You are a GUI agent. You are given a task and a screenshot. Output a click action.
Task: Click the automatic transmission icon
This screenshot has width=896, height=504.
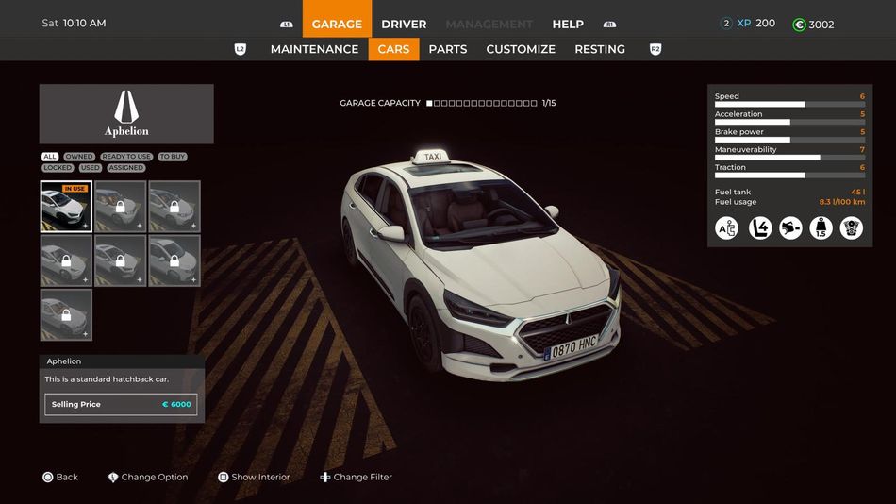pyautogui.click(x=726, y=228)
